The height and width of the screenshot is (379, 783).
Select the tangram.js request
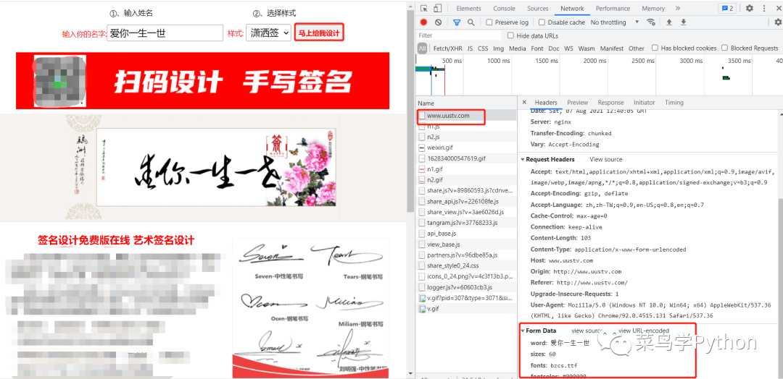pyautogui.click(x=467, y=223)
